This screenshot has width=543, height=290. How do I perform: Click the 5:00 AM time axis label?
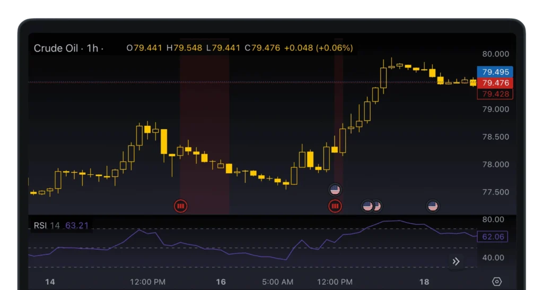[x=277, y=282]
